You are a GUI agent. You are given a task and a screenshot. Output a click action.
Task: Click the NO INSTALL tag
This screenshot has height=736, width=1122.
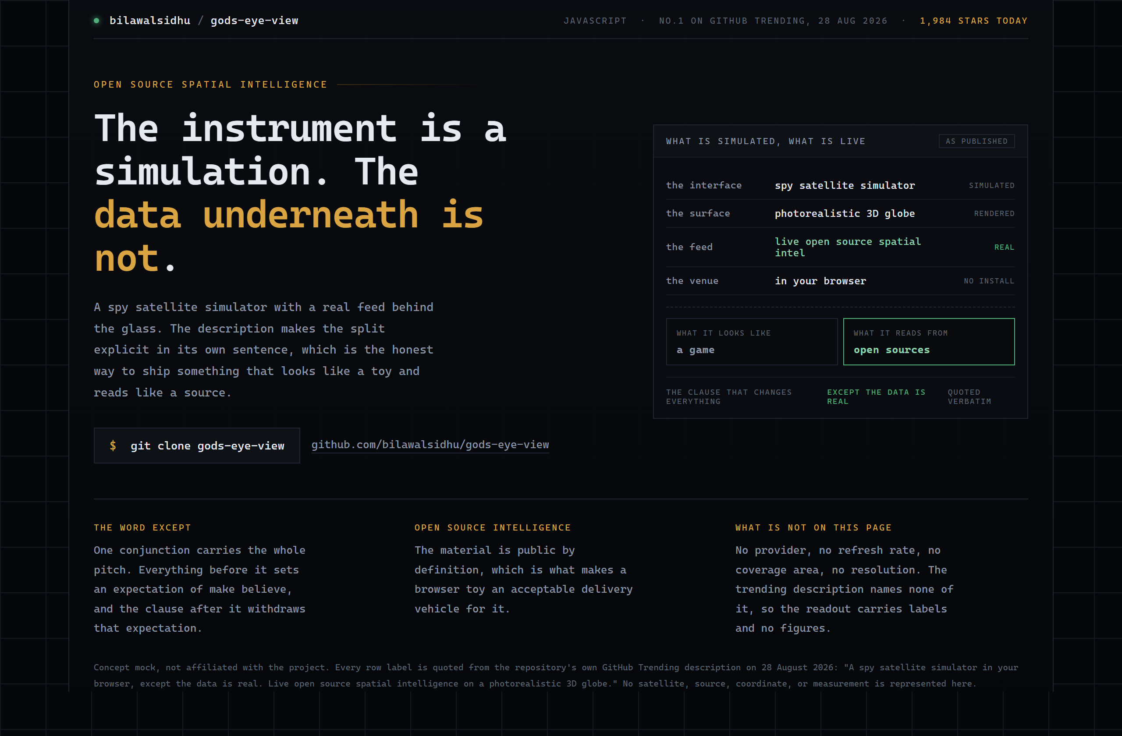(989, 280)
